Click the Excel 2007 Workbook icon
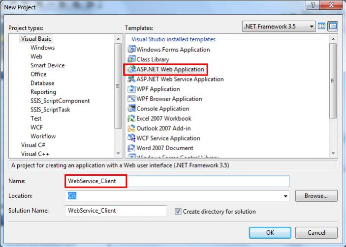The image size is (346, 247). tap(131, 118)
